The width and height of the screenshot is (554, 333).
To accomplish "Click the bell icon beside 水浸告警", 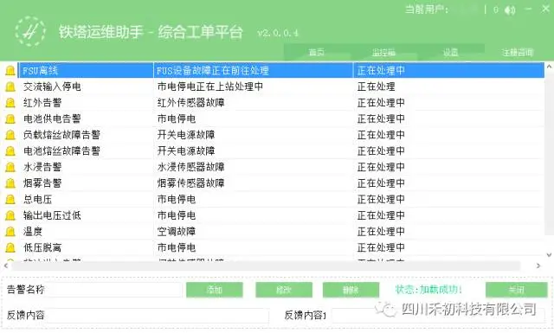I will [x=10, y=167].
